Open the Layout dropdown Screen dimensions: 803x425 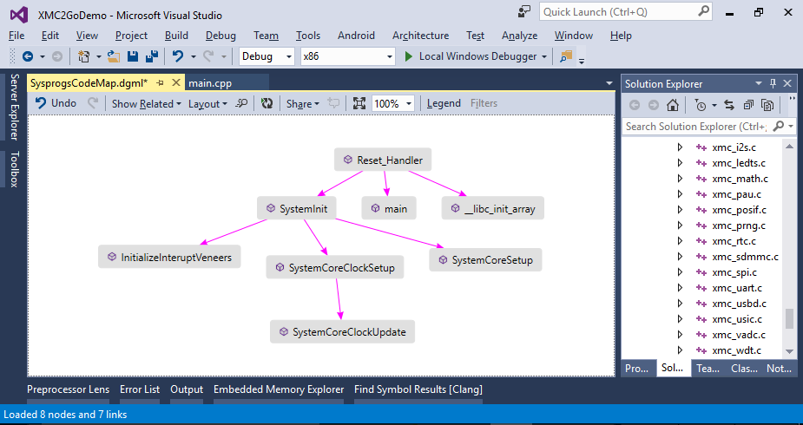[x=207, y=103]
